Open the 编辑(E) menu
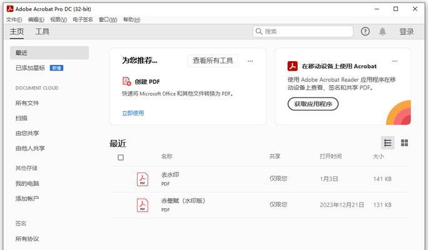 pos(36,19)
